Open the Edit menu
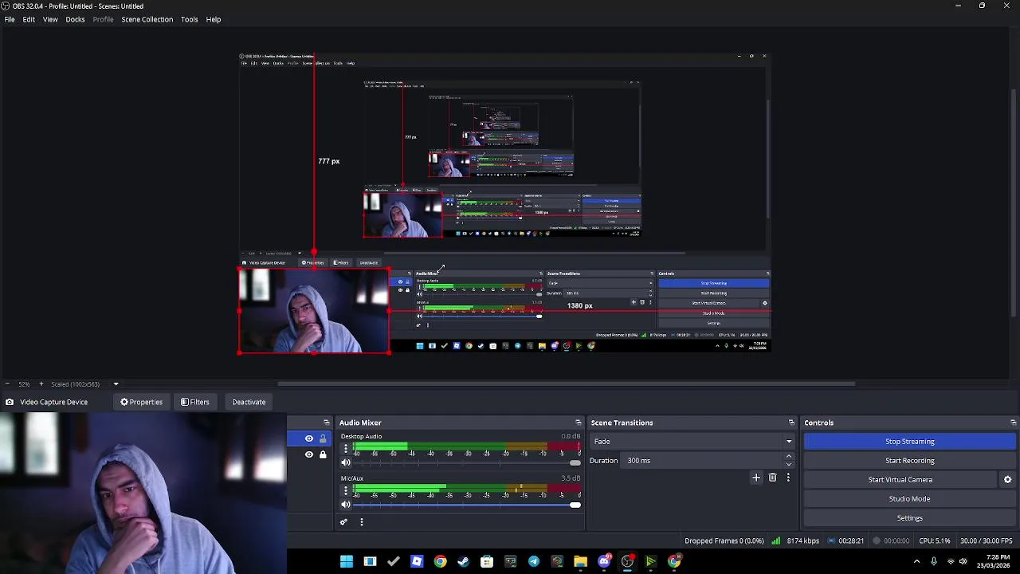The image size is (1020, 574). [29, 19]
